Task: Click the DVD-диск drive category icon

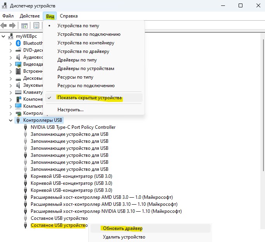Action: pyautogui.click(x=18, y=50)
